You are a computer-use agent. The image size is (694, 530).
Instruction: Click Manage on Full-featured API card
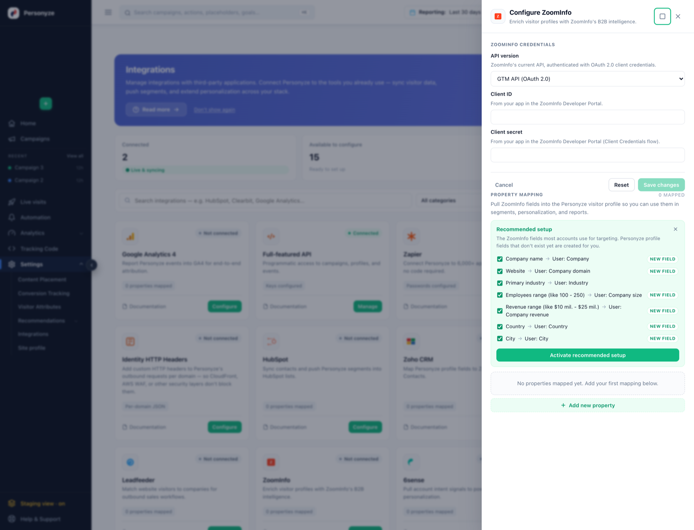point(367,306)
